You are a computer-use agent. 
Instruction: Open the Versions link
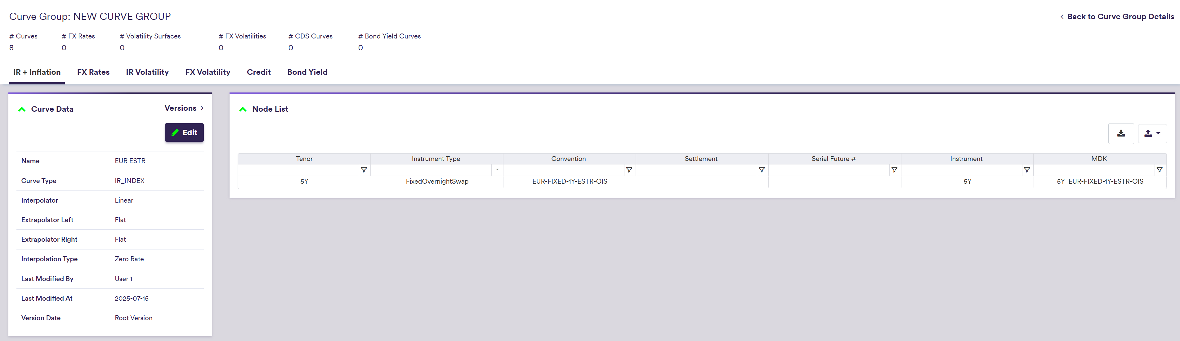point(184,108)
